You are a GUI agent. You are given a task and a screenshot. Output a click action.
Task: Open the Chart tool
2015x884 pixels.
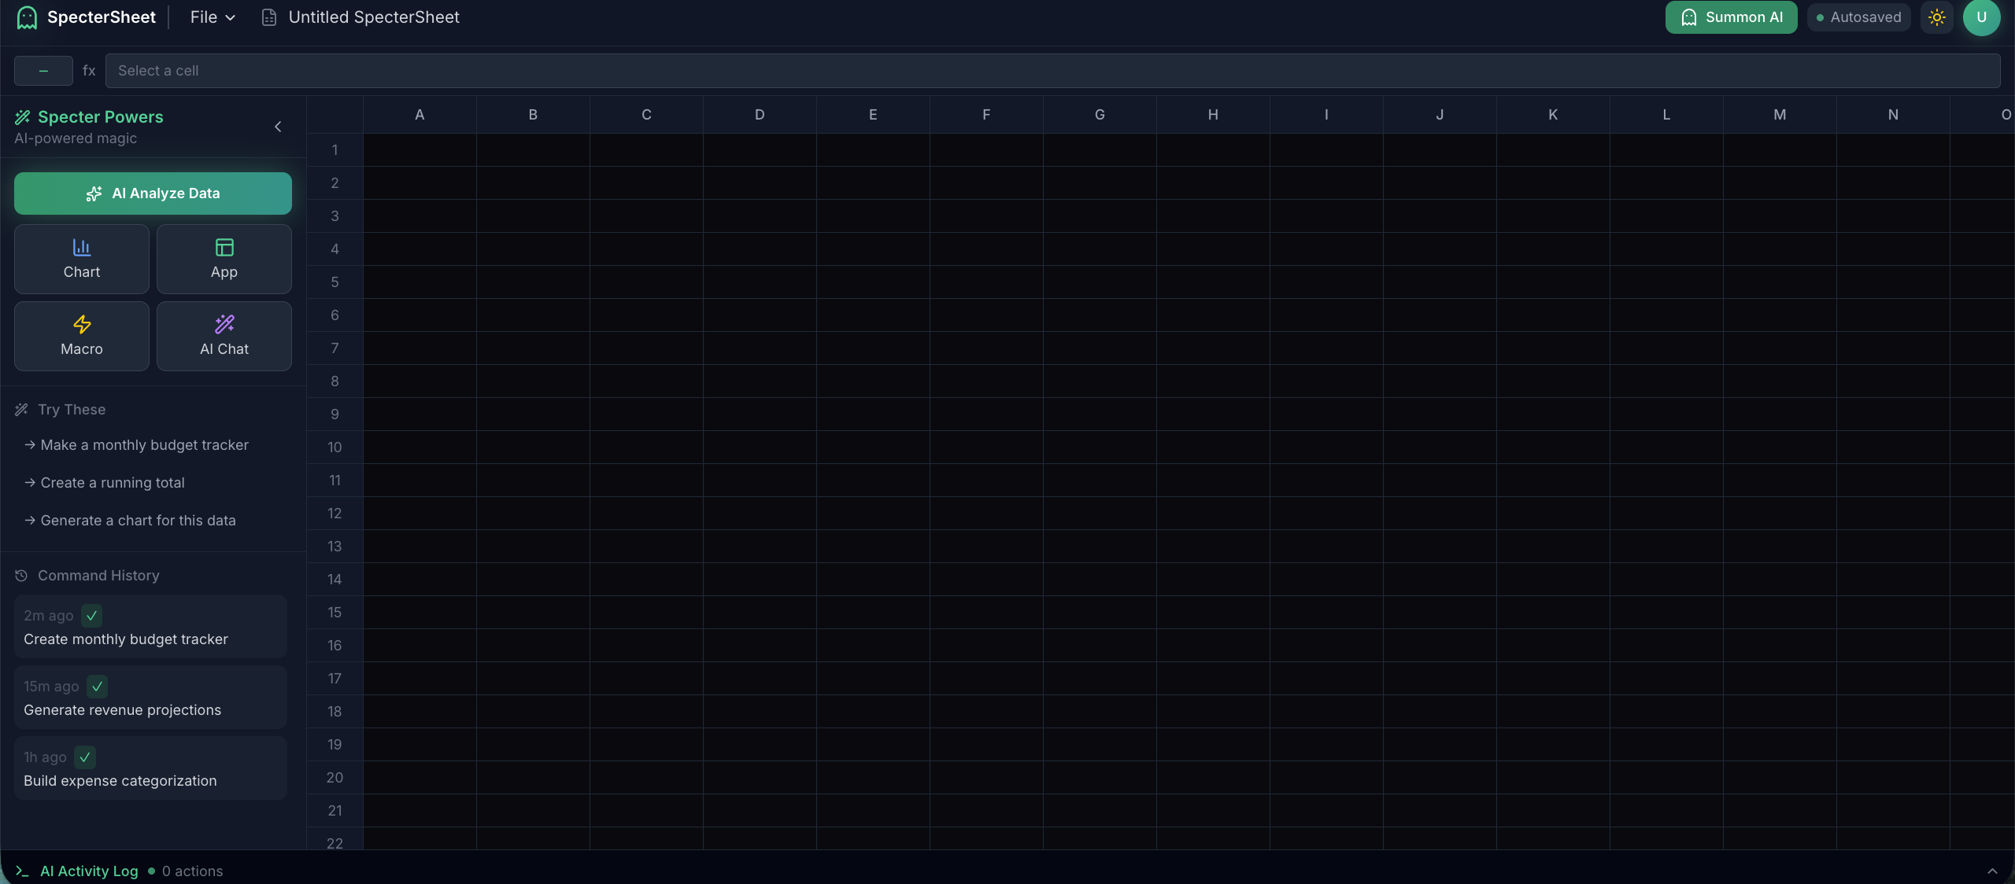point(82,259)
